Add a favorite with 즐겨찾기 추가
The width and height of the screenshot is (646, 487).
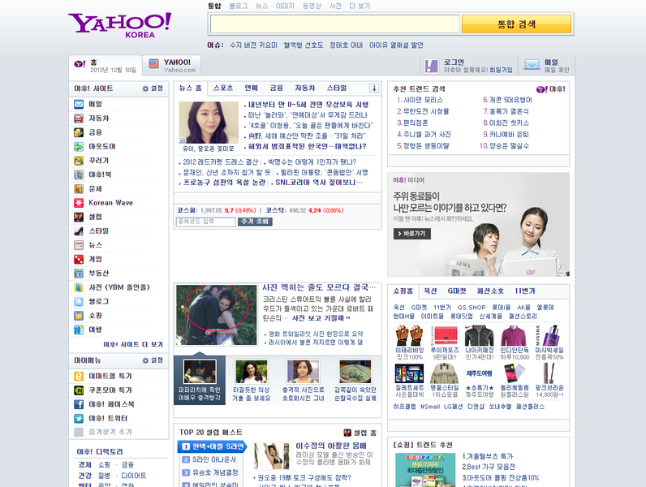110,432
